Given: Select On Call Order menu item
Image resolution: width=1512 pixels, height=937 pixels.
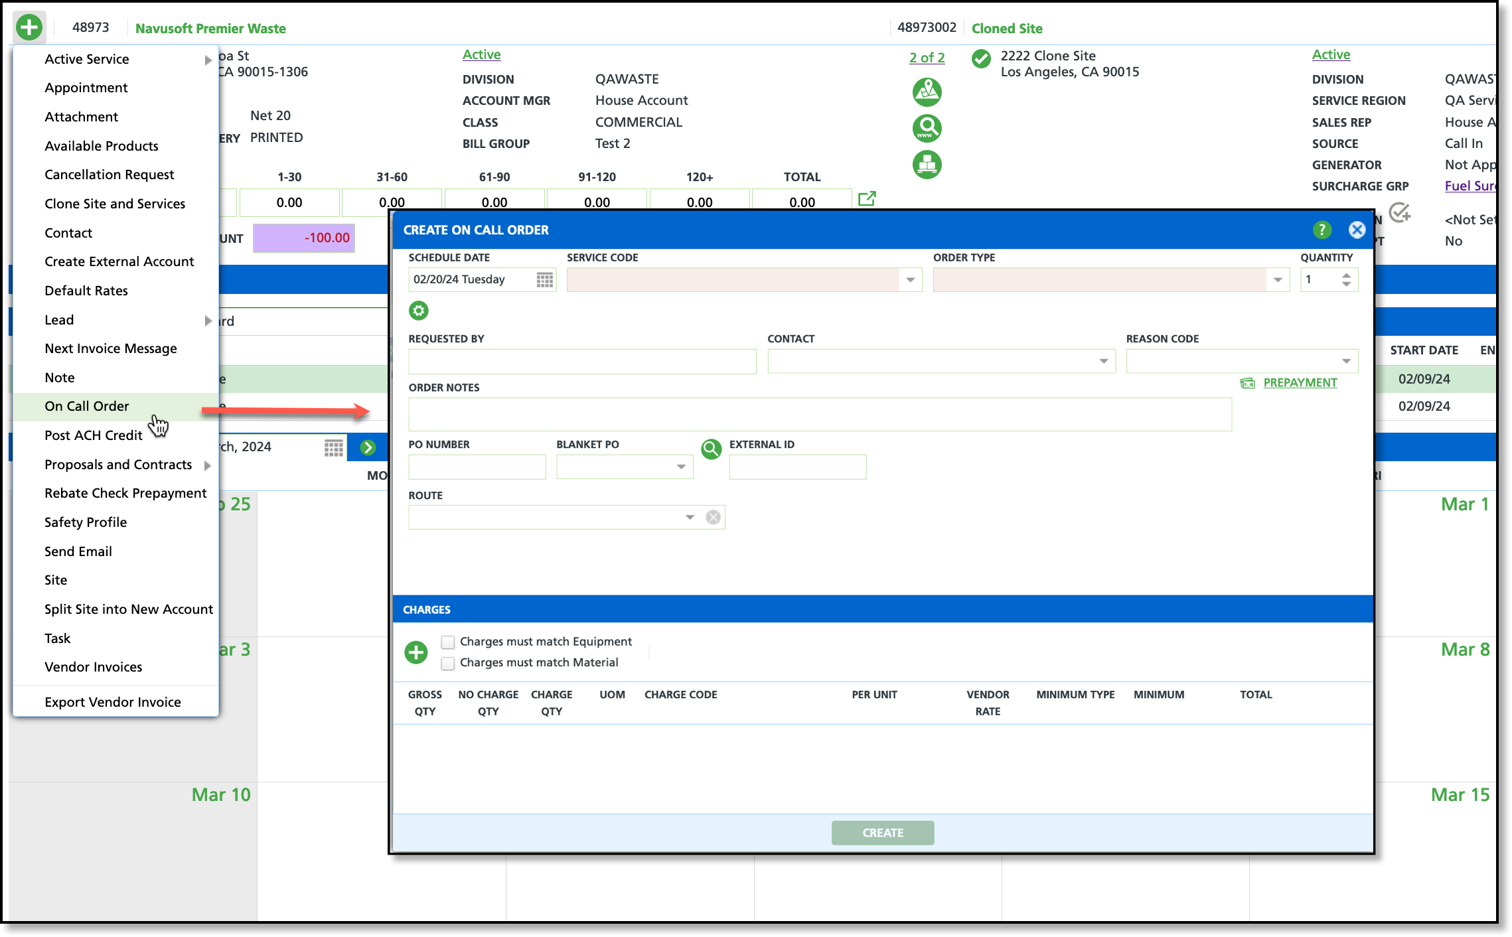Looking at the screenshot, I should pyautogui.click(x=87, y=406).
